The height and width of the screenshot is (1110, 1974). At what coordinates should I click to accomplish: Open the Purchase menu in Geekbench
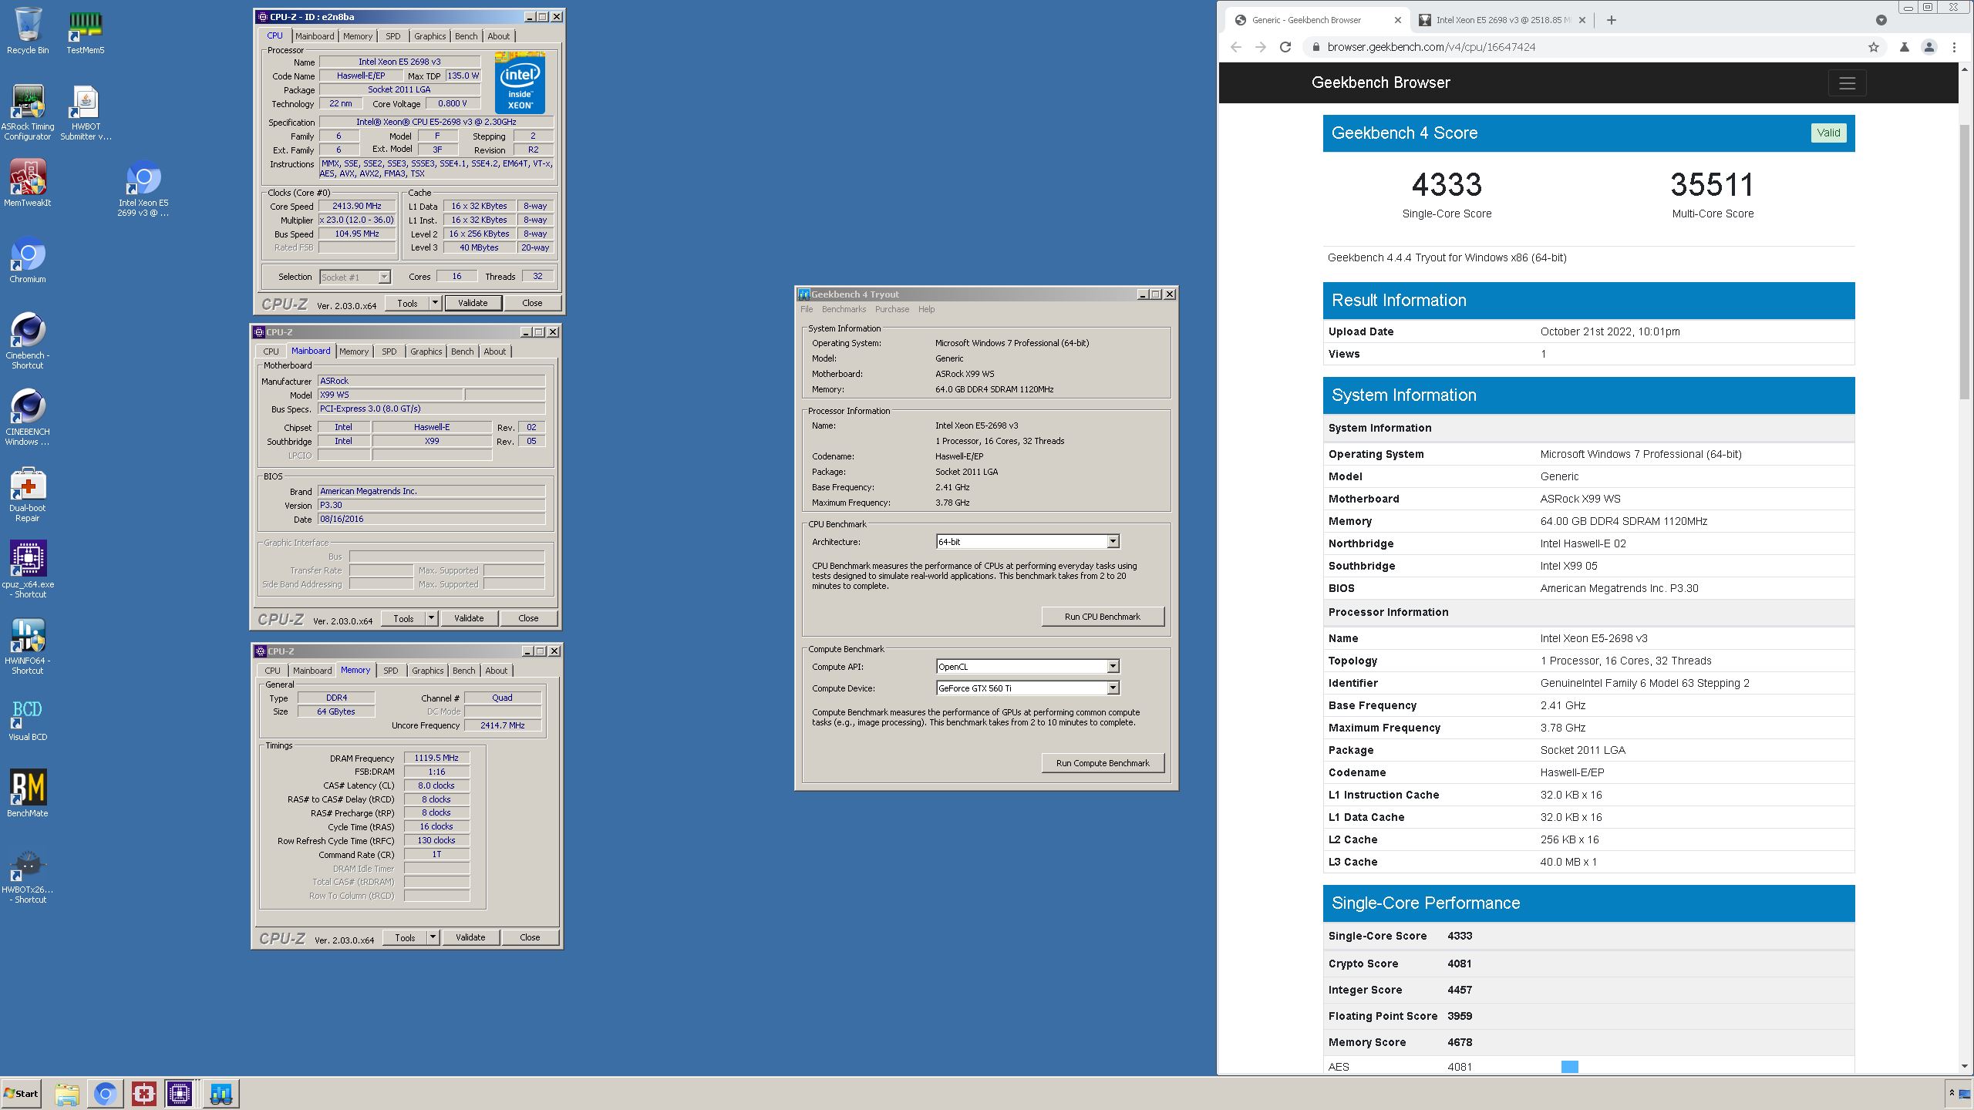pyautogui.click(x=892, y=309)
